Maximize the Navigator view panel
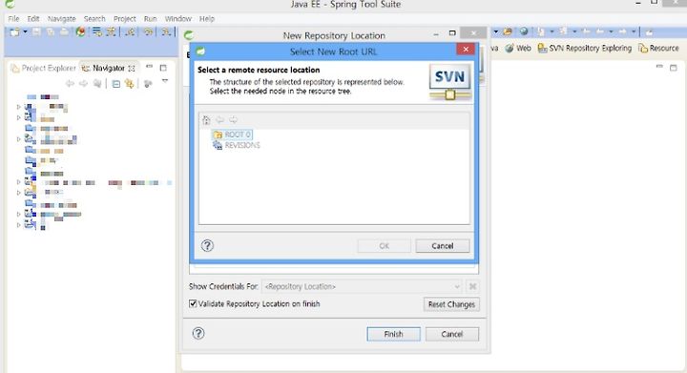This screenshot has height=373, width=687. 163,68
